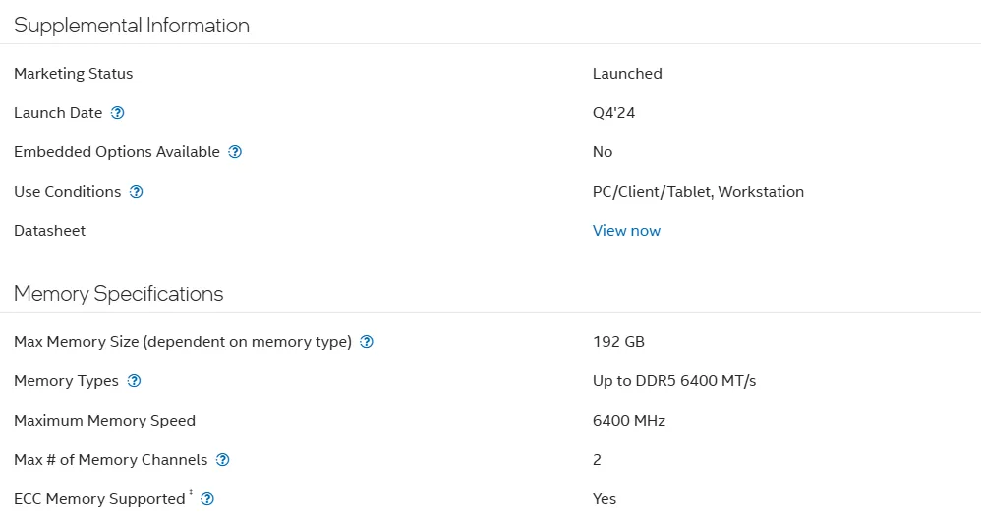Click the 192 GB memory size value
Image resolution: width=981 pixels, height=514 pixels.
click(x=618, y=341)
